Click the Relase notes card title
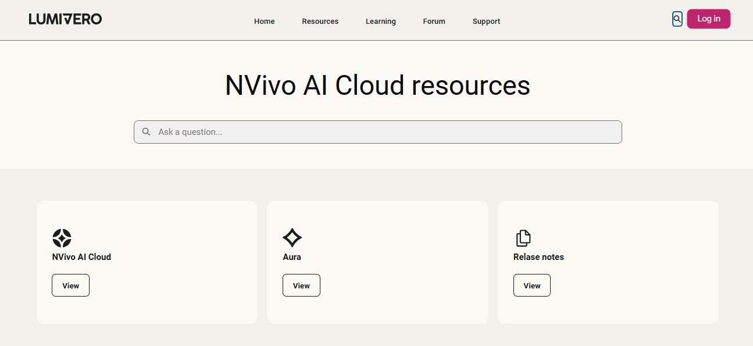Screen dimensions: 753x346 tap(538, 257)
